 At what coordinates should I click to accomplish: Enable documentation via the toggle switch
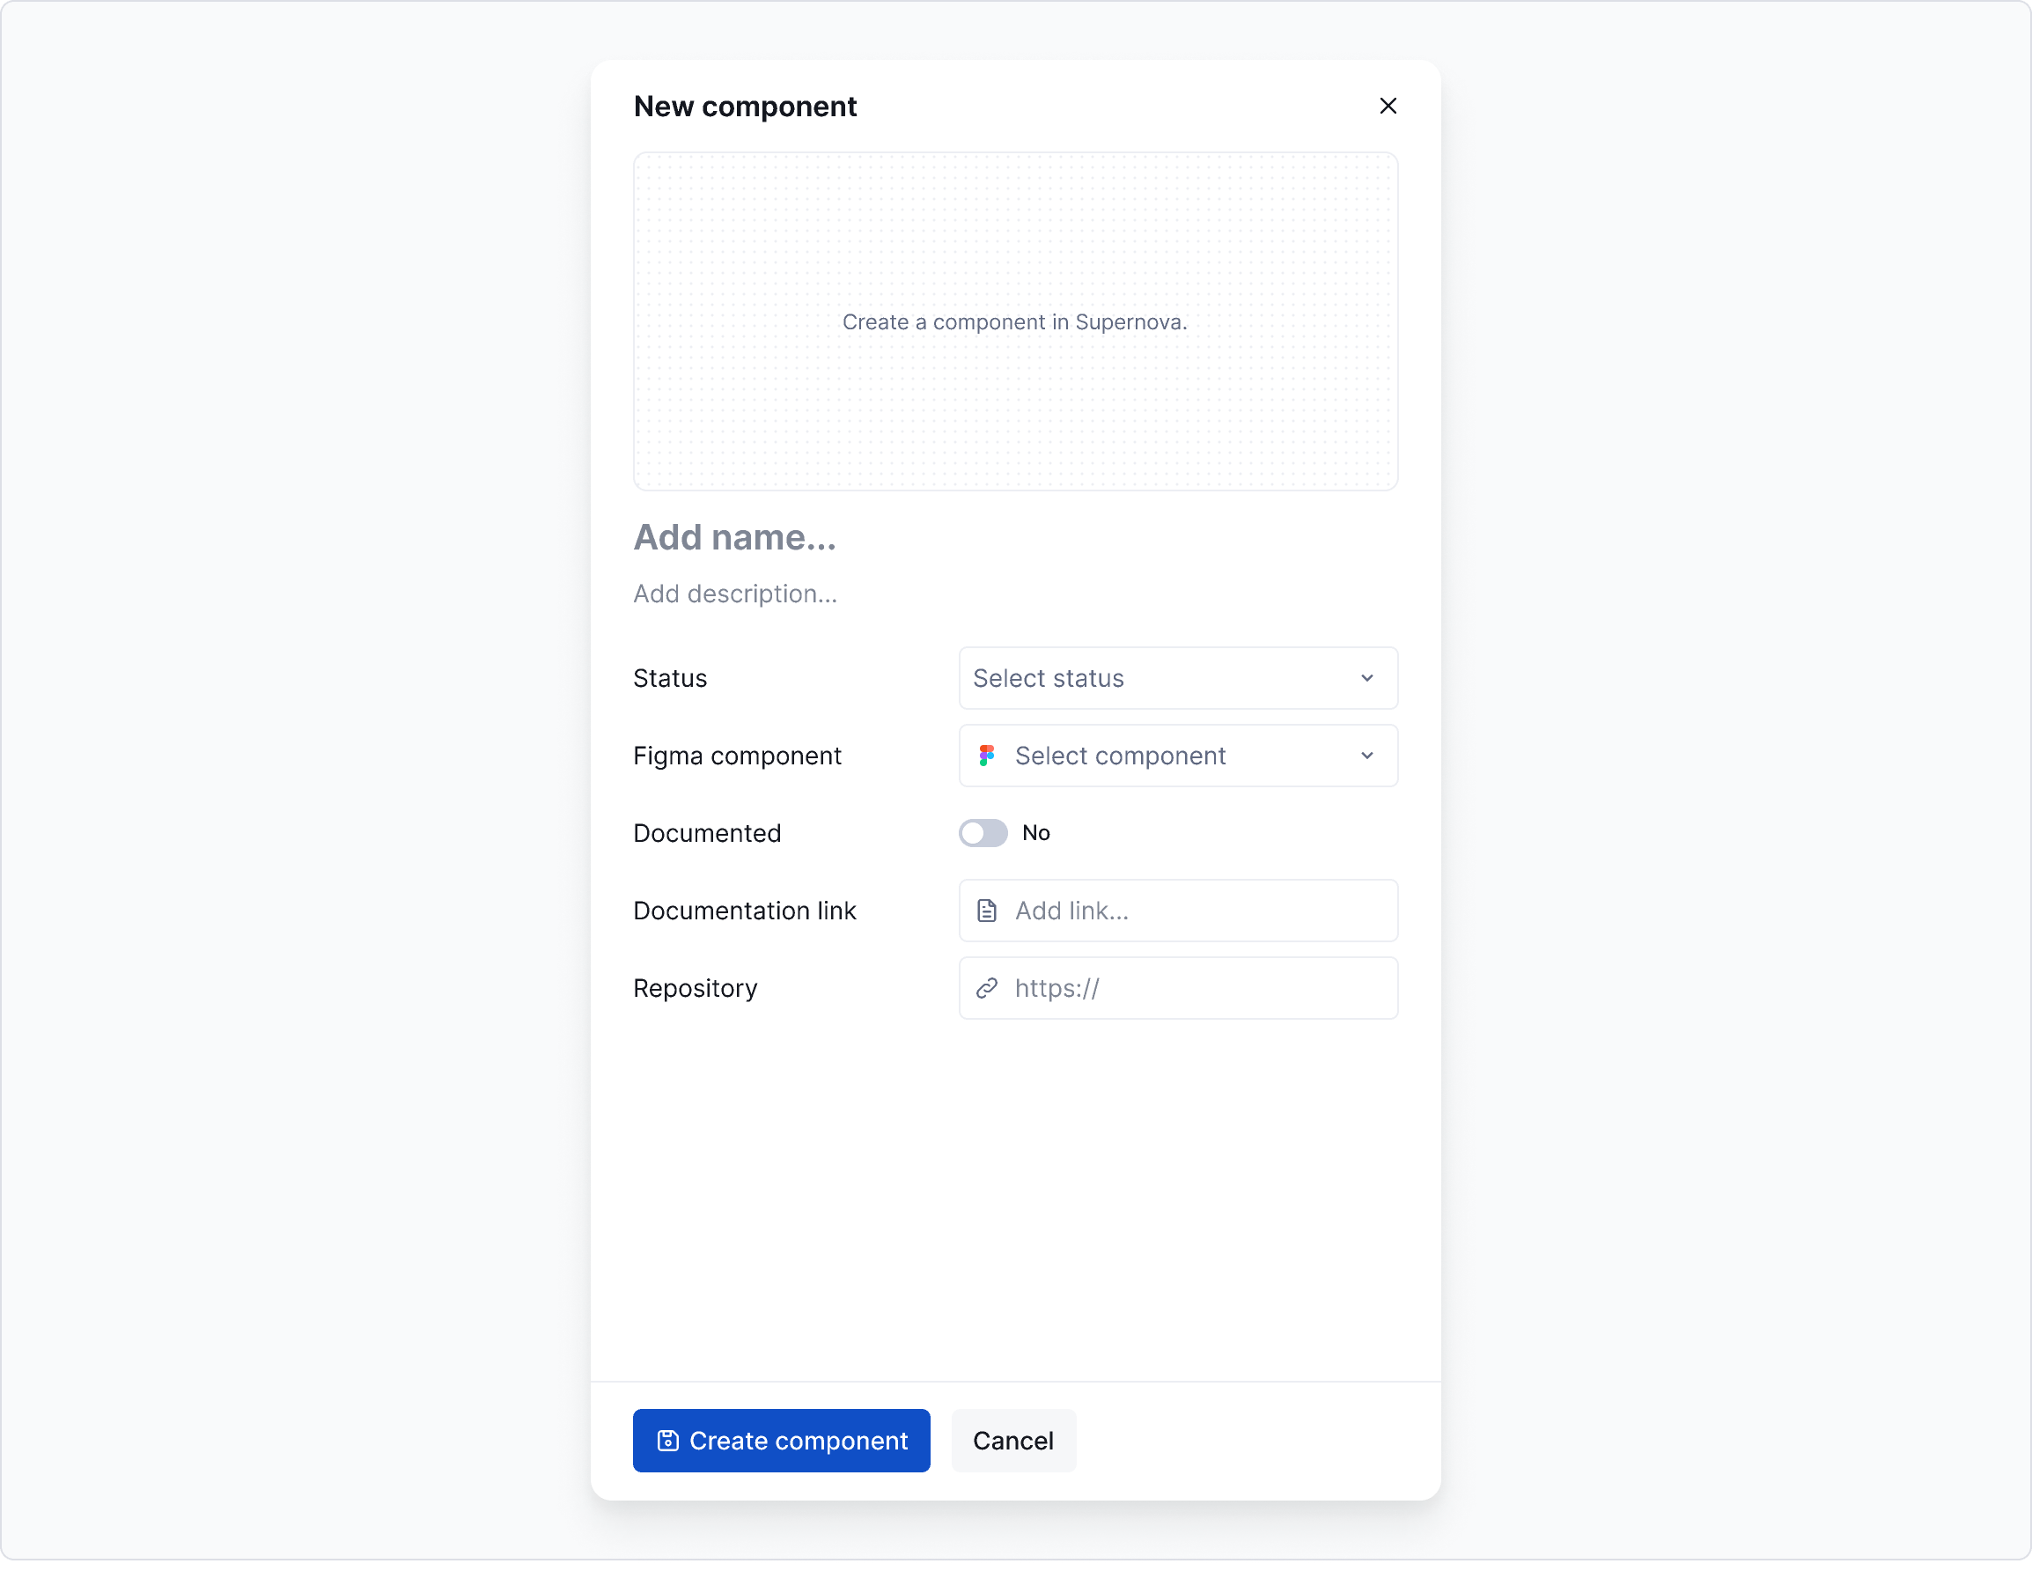coord(982,832)
